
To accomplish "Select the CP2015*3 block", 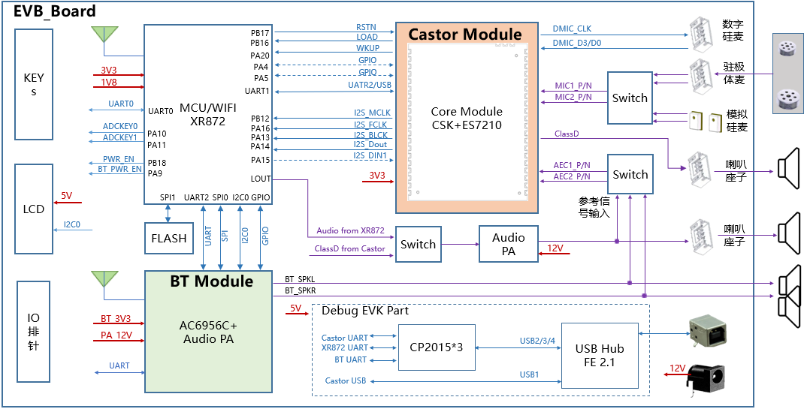I will coord(437,347).
